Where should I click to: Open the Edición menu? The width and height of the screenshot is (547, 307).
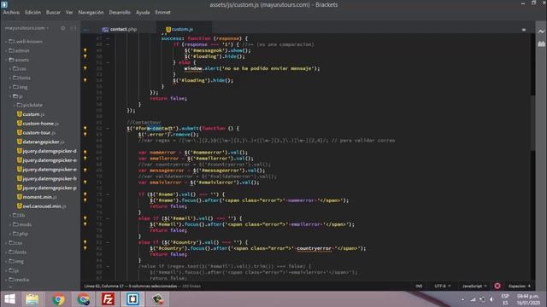pyautogui.click(x=32, y=12)
